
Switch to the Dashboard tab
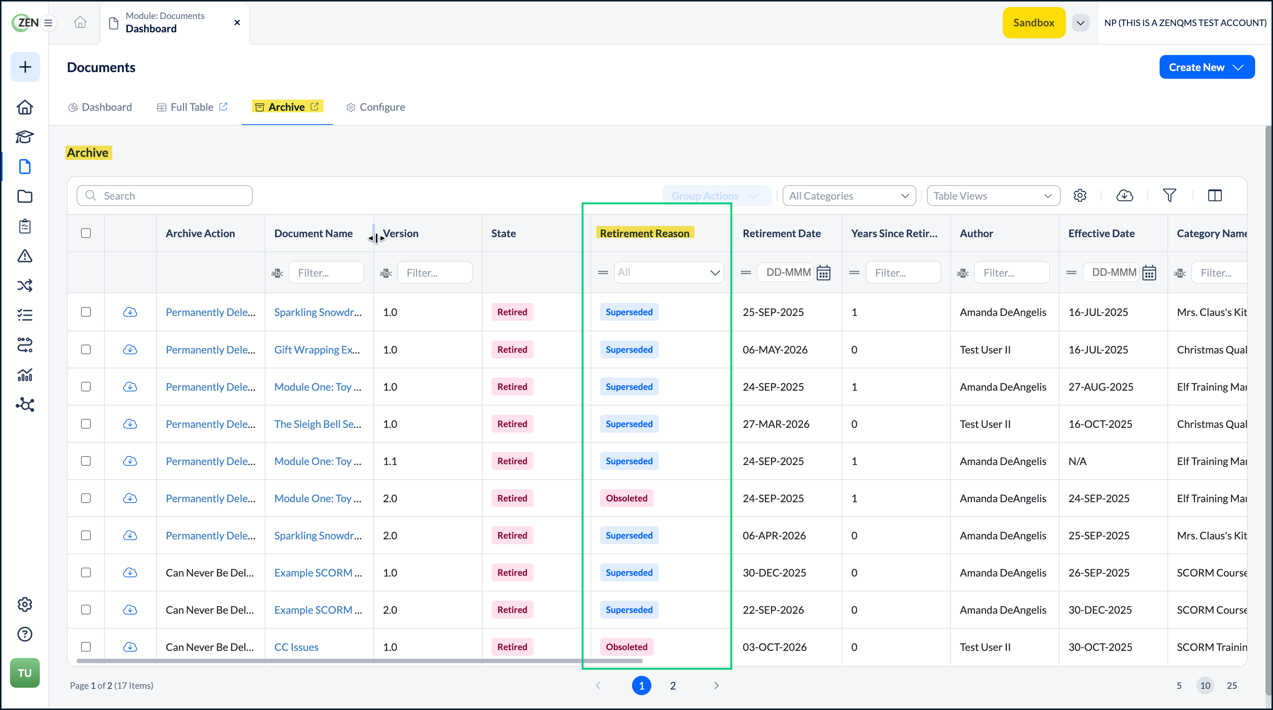click(100, 107)
